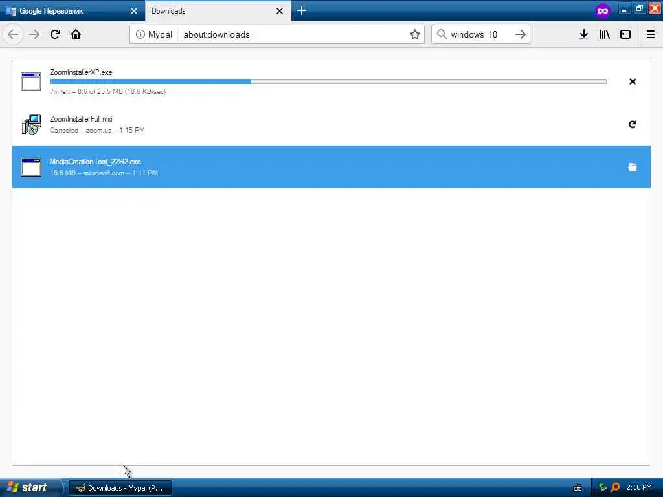The width and height of the screenshot is (663, 497).
Task: Restore down the browser window
Action: click(639, 8)
